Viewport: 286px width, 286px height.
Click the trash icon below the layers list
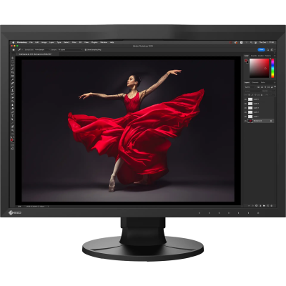[272, 205]
